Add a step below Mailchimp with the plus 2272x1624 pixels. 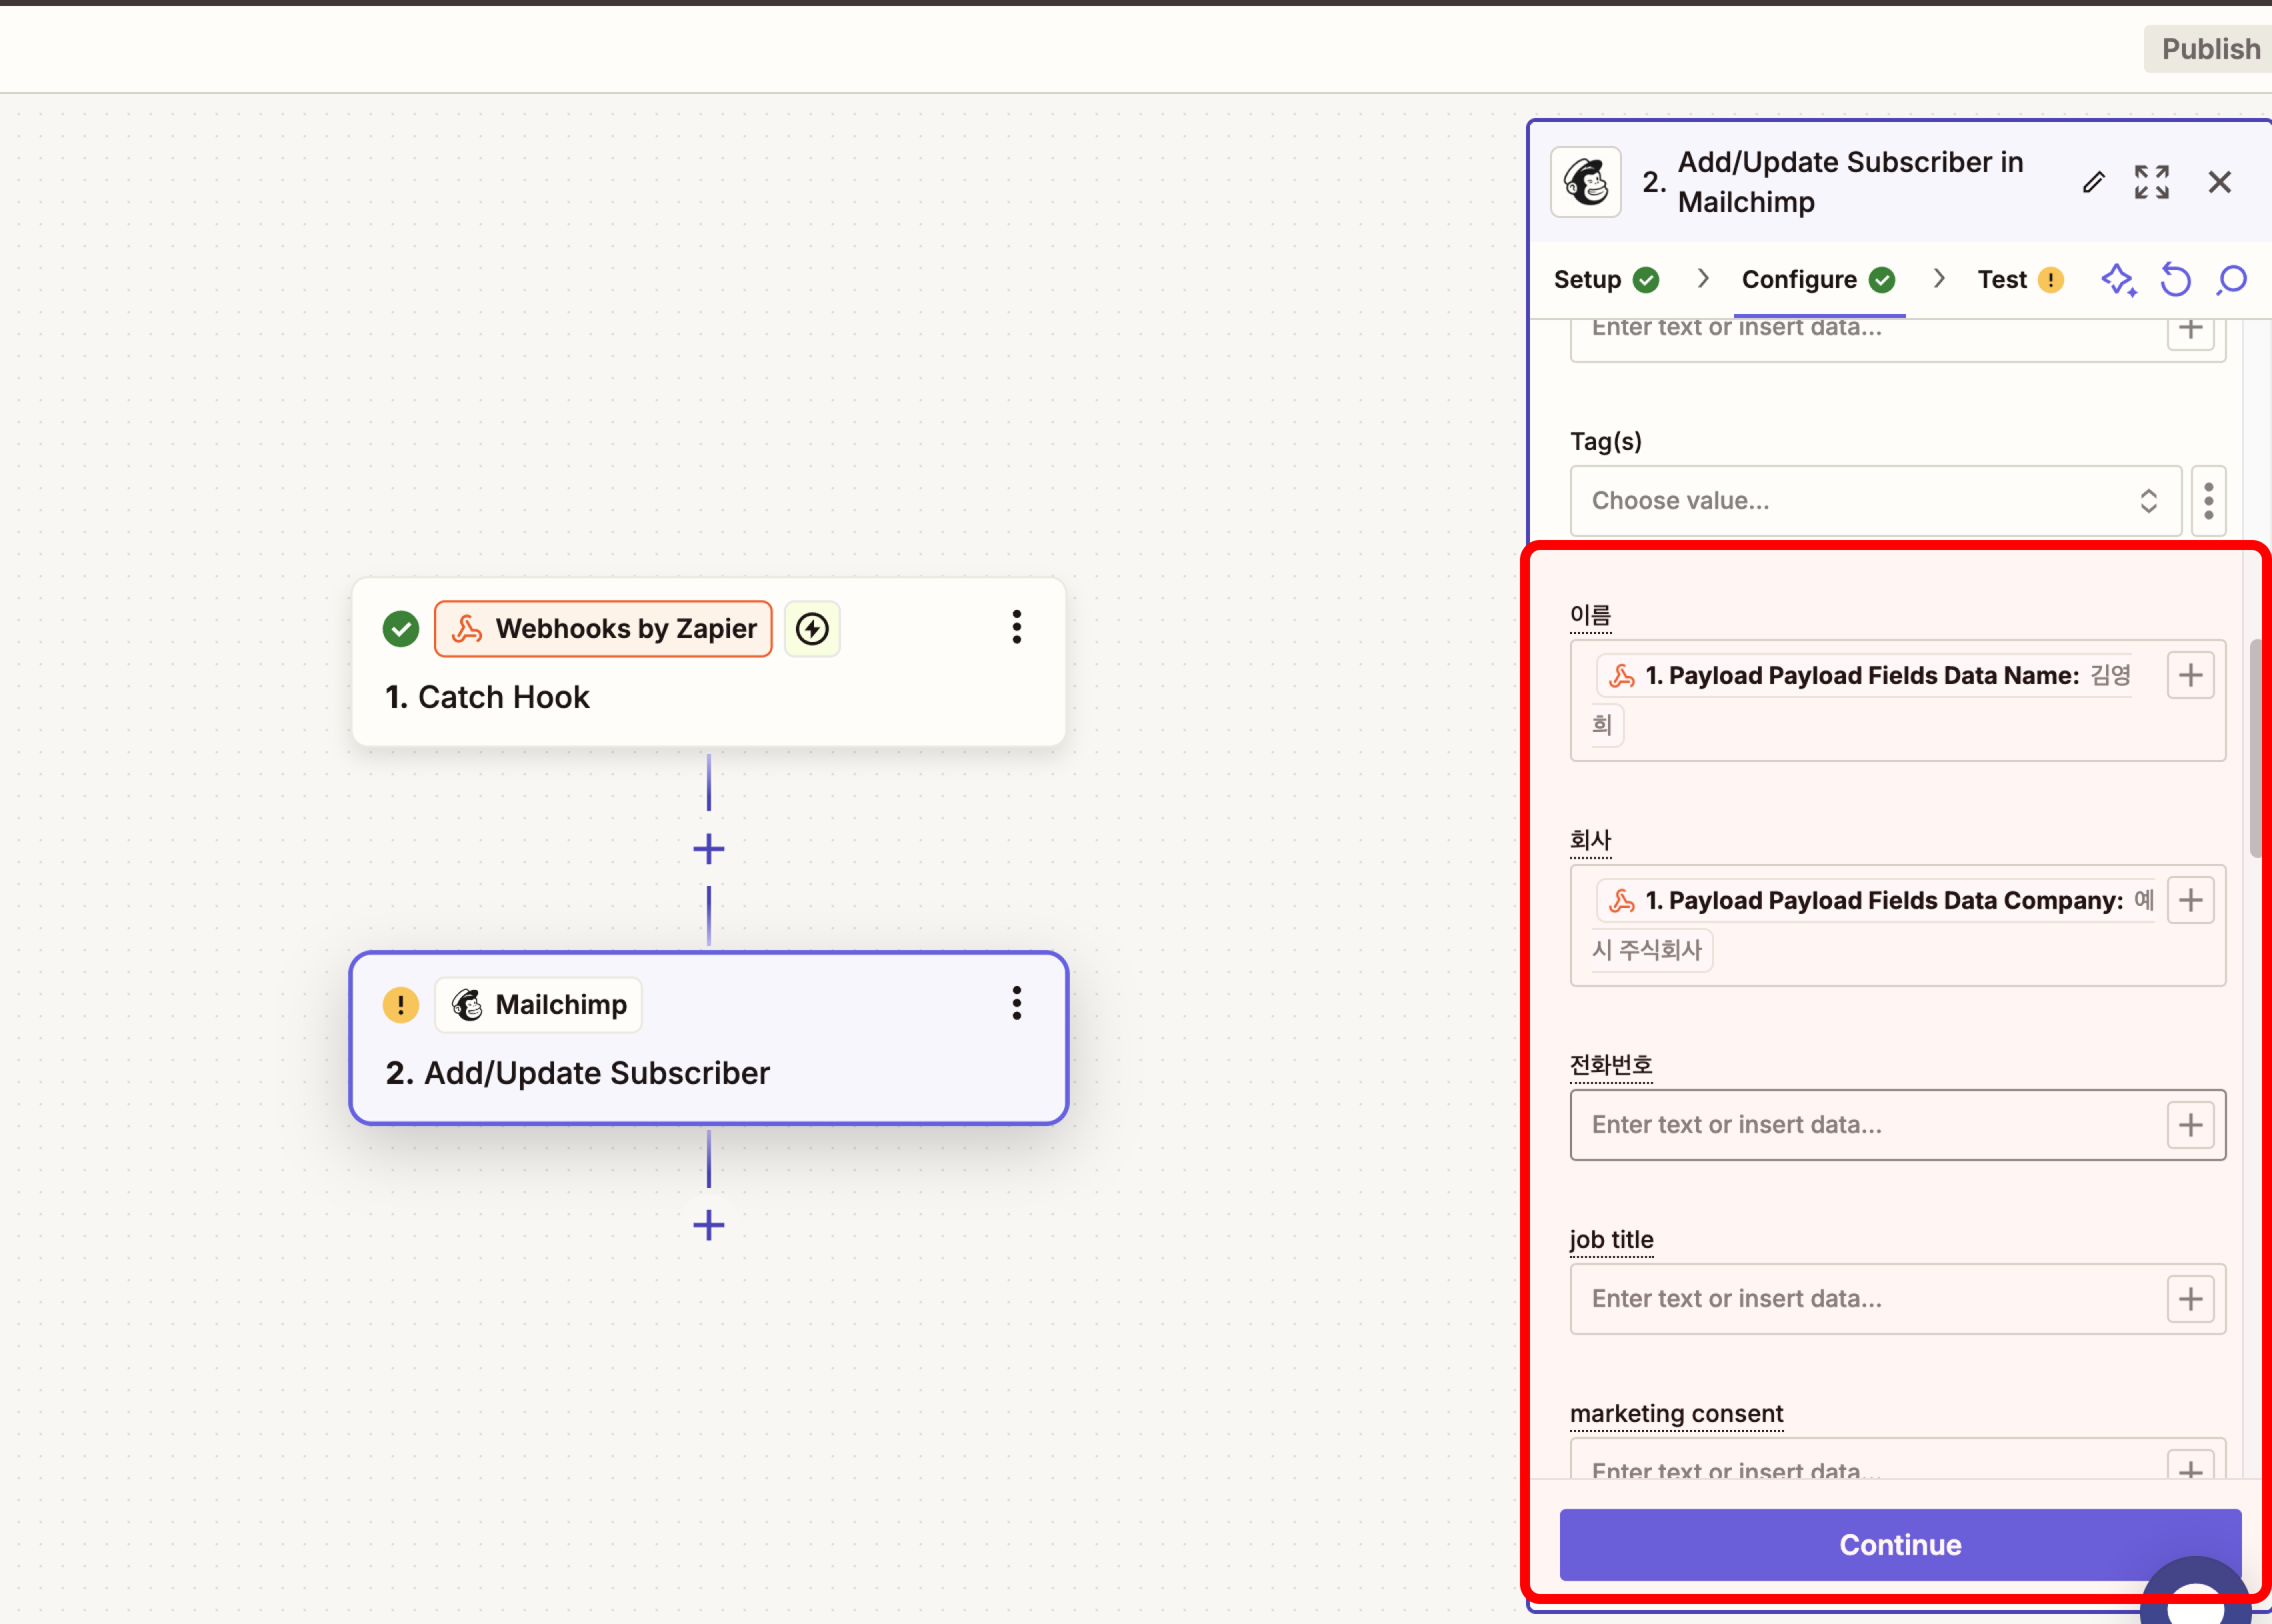[708, 1225]
